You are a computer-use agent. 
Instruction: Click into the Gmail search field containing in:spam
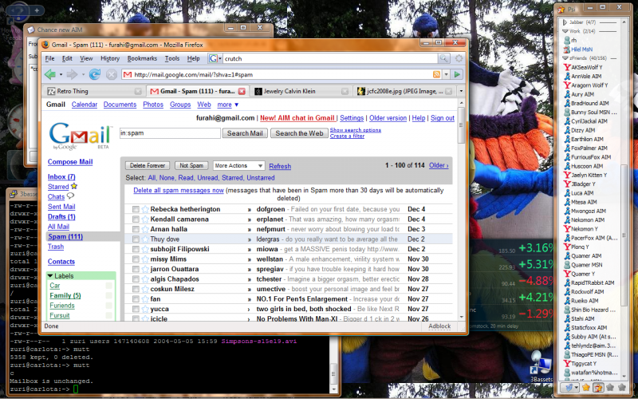[x=168, y=133]
